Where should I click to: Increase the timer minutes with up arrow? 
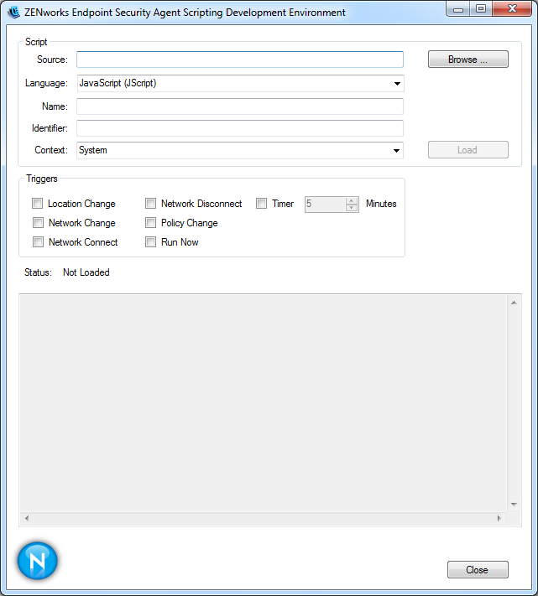click(x=352, y=200)
